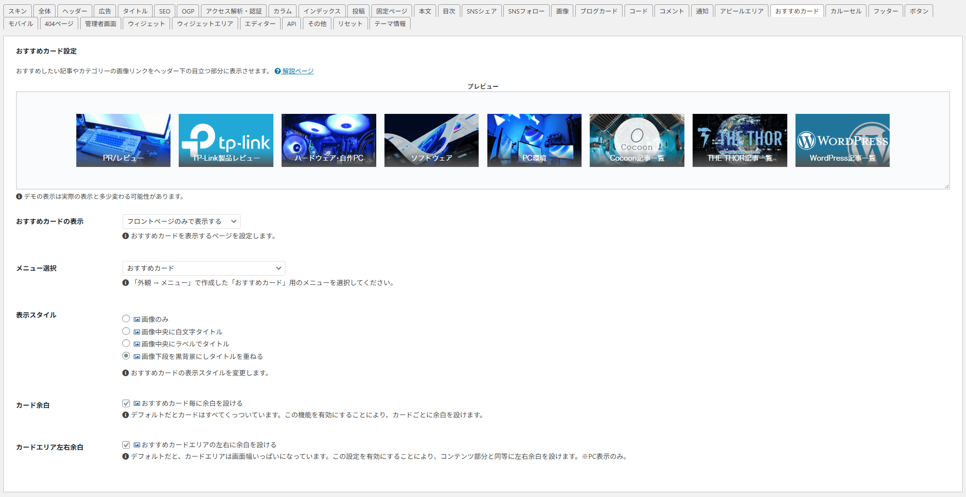Choose the 画像中央にラベルでタイトル radio option
This screenshot has height=497, width=966.
126,344
